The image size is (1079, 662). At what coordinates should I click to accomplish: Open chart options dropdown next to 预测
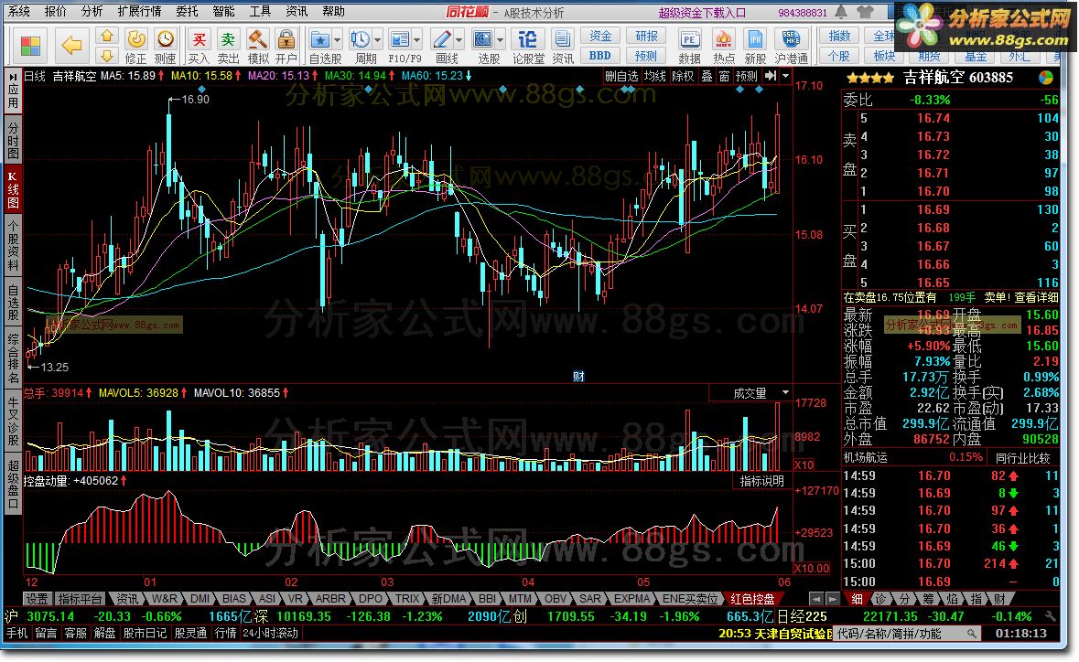(786, 76)
